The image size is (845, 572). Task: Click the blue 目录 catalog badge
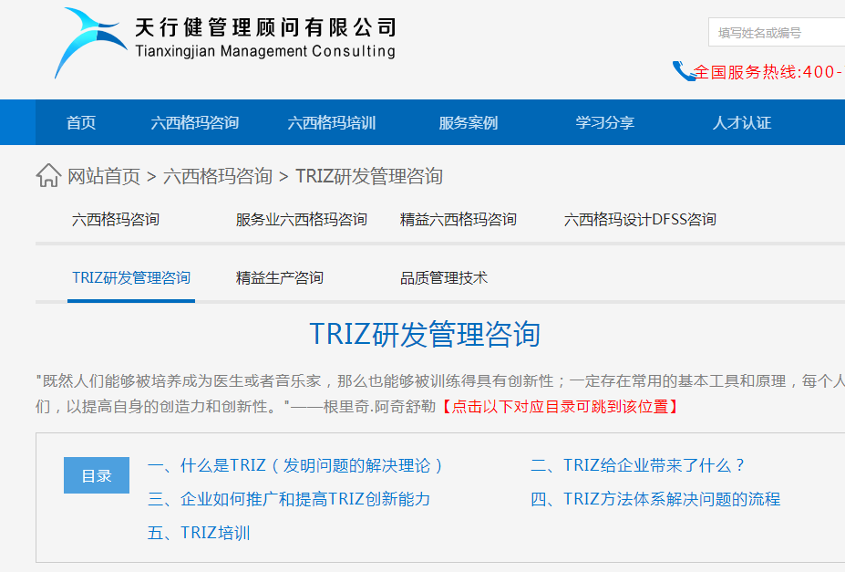pyautogui.click(x=97, y=475)
